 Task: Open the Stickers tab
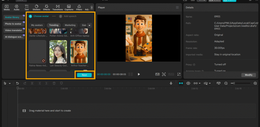[x=37, y=8]
